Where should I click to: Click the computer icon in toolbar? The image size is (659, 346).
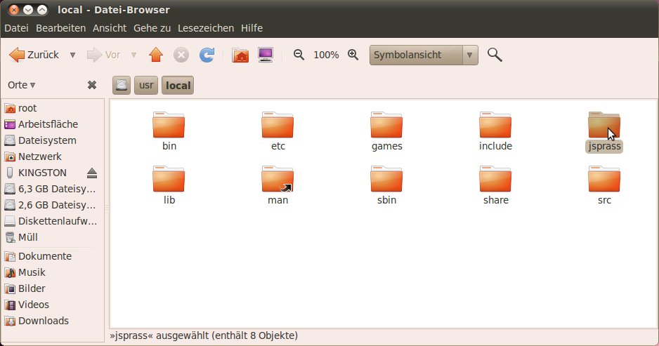point(265,55)
